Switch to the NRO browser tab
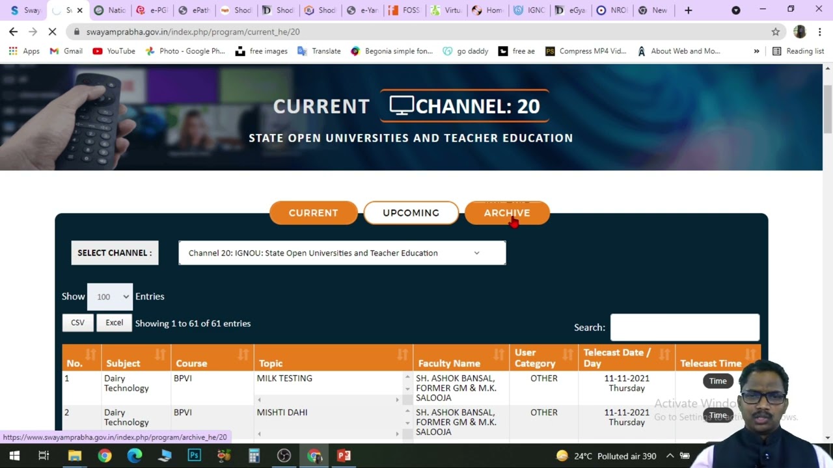The width and height of the screenshot is (833, 468). (613, 10)
